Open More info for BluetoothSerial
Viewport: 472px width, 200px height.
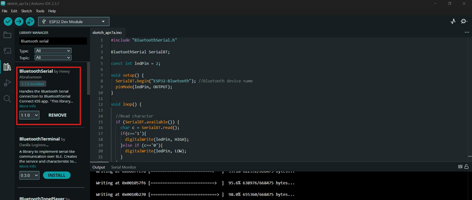point(28,106)
